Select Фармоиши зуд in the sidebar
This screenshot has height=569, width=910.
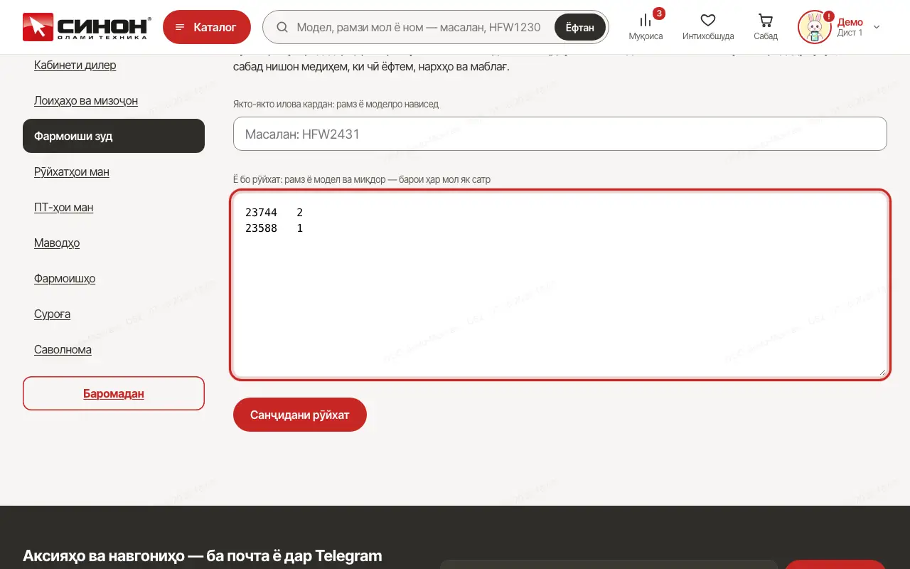point(114,136)
